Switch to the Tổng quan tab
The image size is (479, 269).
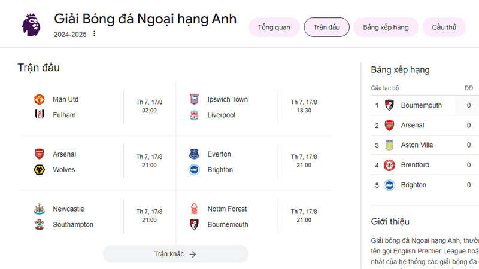tap(274, 27)
